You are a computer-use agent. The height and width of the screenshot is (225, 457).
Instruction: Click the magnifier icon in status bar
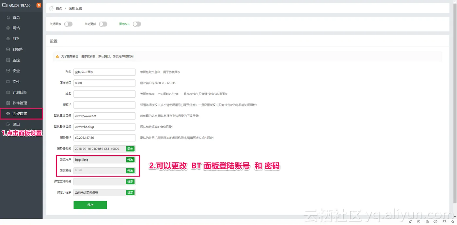click(x=452, y=222)
